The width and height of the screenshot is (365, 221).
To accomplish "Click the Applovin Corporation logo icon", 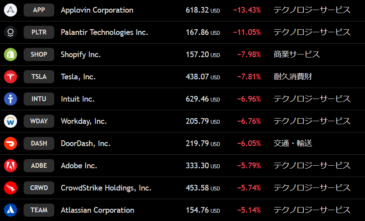I will tap(11, 10).
